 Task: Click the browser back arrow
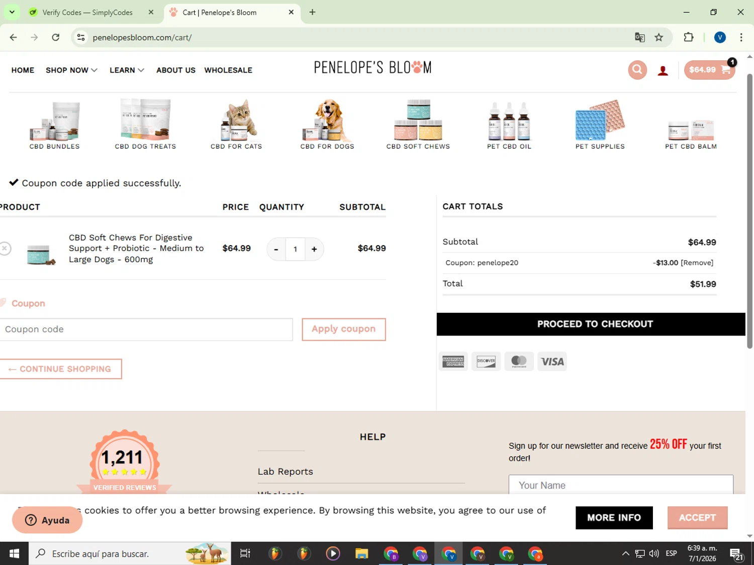(14, 37)
